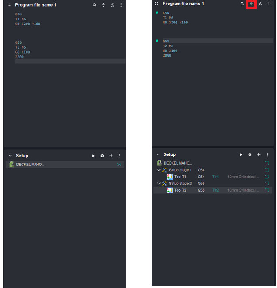The height and width of the screenshot is (288, 277).
Task: Open the three-dot menu of the left Setup panel
Action: pyautogui.click(x=119, y=156)
